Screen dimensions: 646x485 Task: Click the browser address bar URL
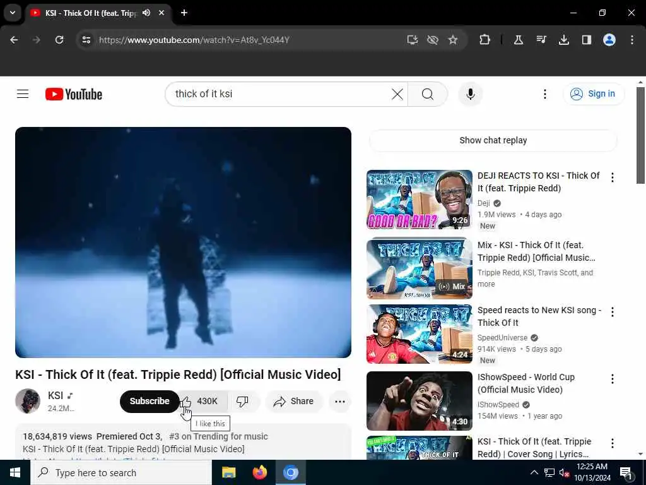coord(194,40)
